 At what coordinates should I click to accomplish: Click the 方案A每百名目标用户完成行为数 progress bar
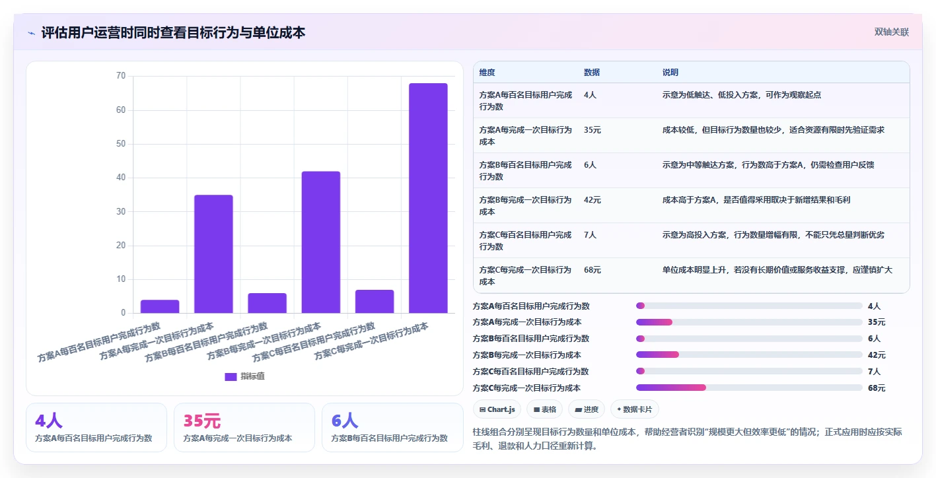(749, 306)
